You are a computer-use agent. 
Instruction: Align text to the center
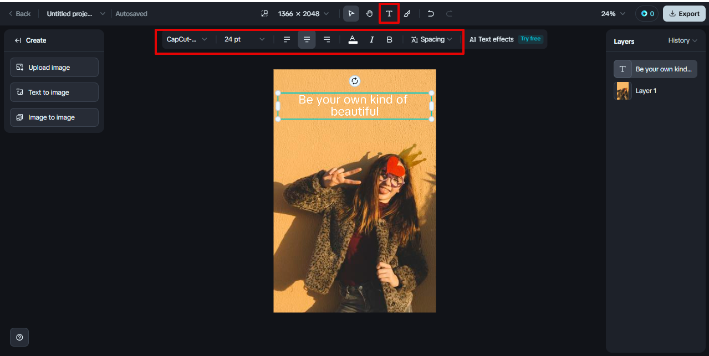(307, 39)
